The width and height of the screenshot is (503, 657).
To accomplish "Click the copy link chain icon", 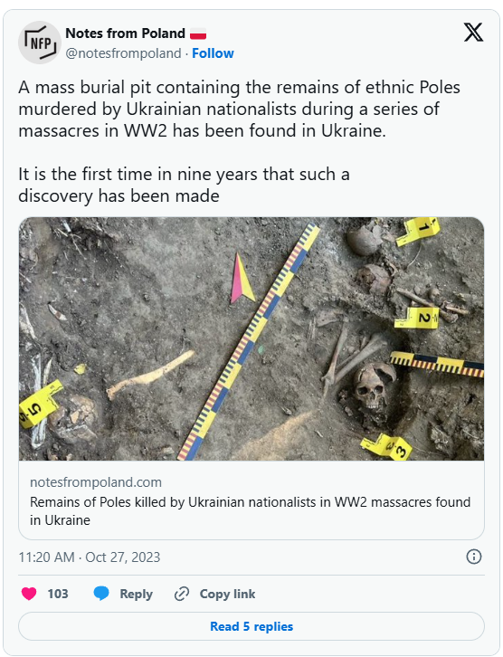I will click(181, 594).
